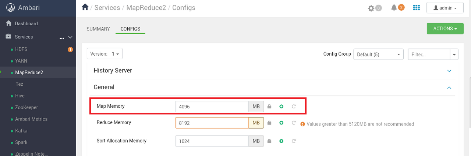471x156 pixels.
Task: Click the Sort Allocation Memory field
Action: click(x=212, y=141)
